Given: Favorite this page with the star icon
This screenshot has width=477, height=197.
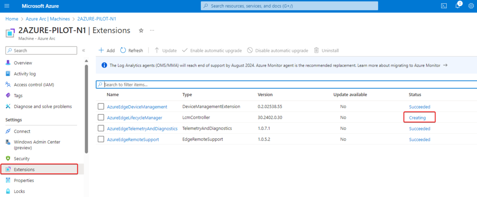Looking at the screenshot, I should [x=141, y=30].
